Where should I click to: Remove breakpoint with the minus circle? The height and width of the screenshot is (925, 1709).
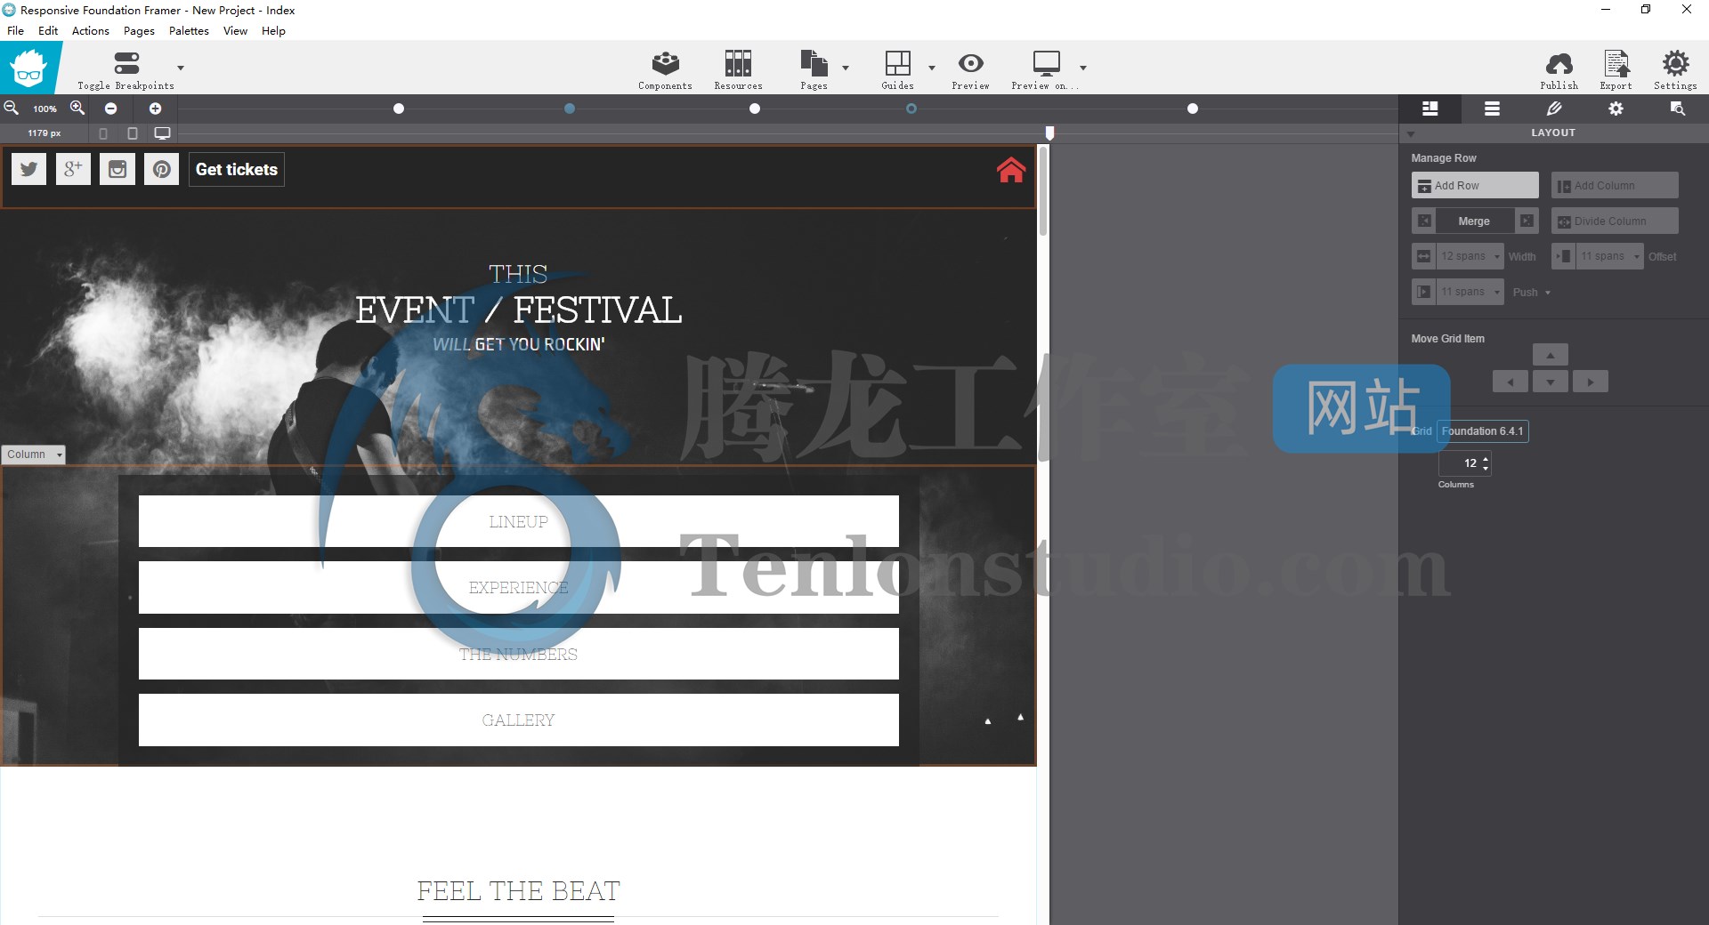point(111,109)
